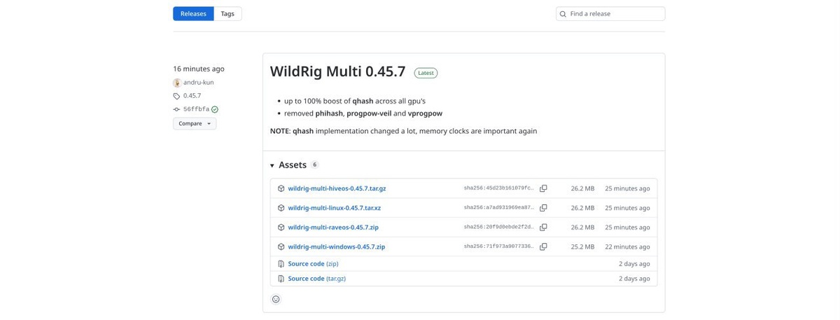
Task: Copy sha256 hash for raveos zip
Action: pyautogui.click(x=543, y=228)
